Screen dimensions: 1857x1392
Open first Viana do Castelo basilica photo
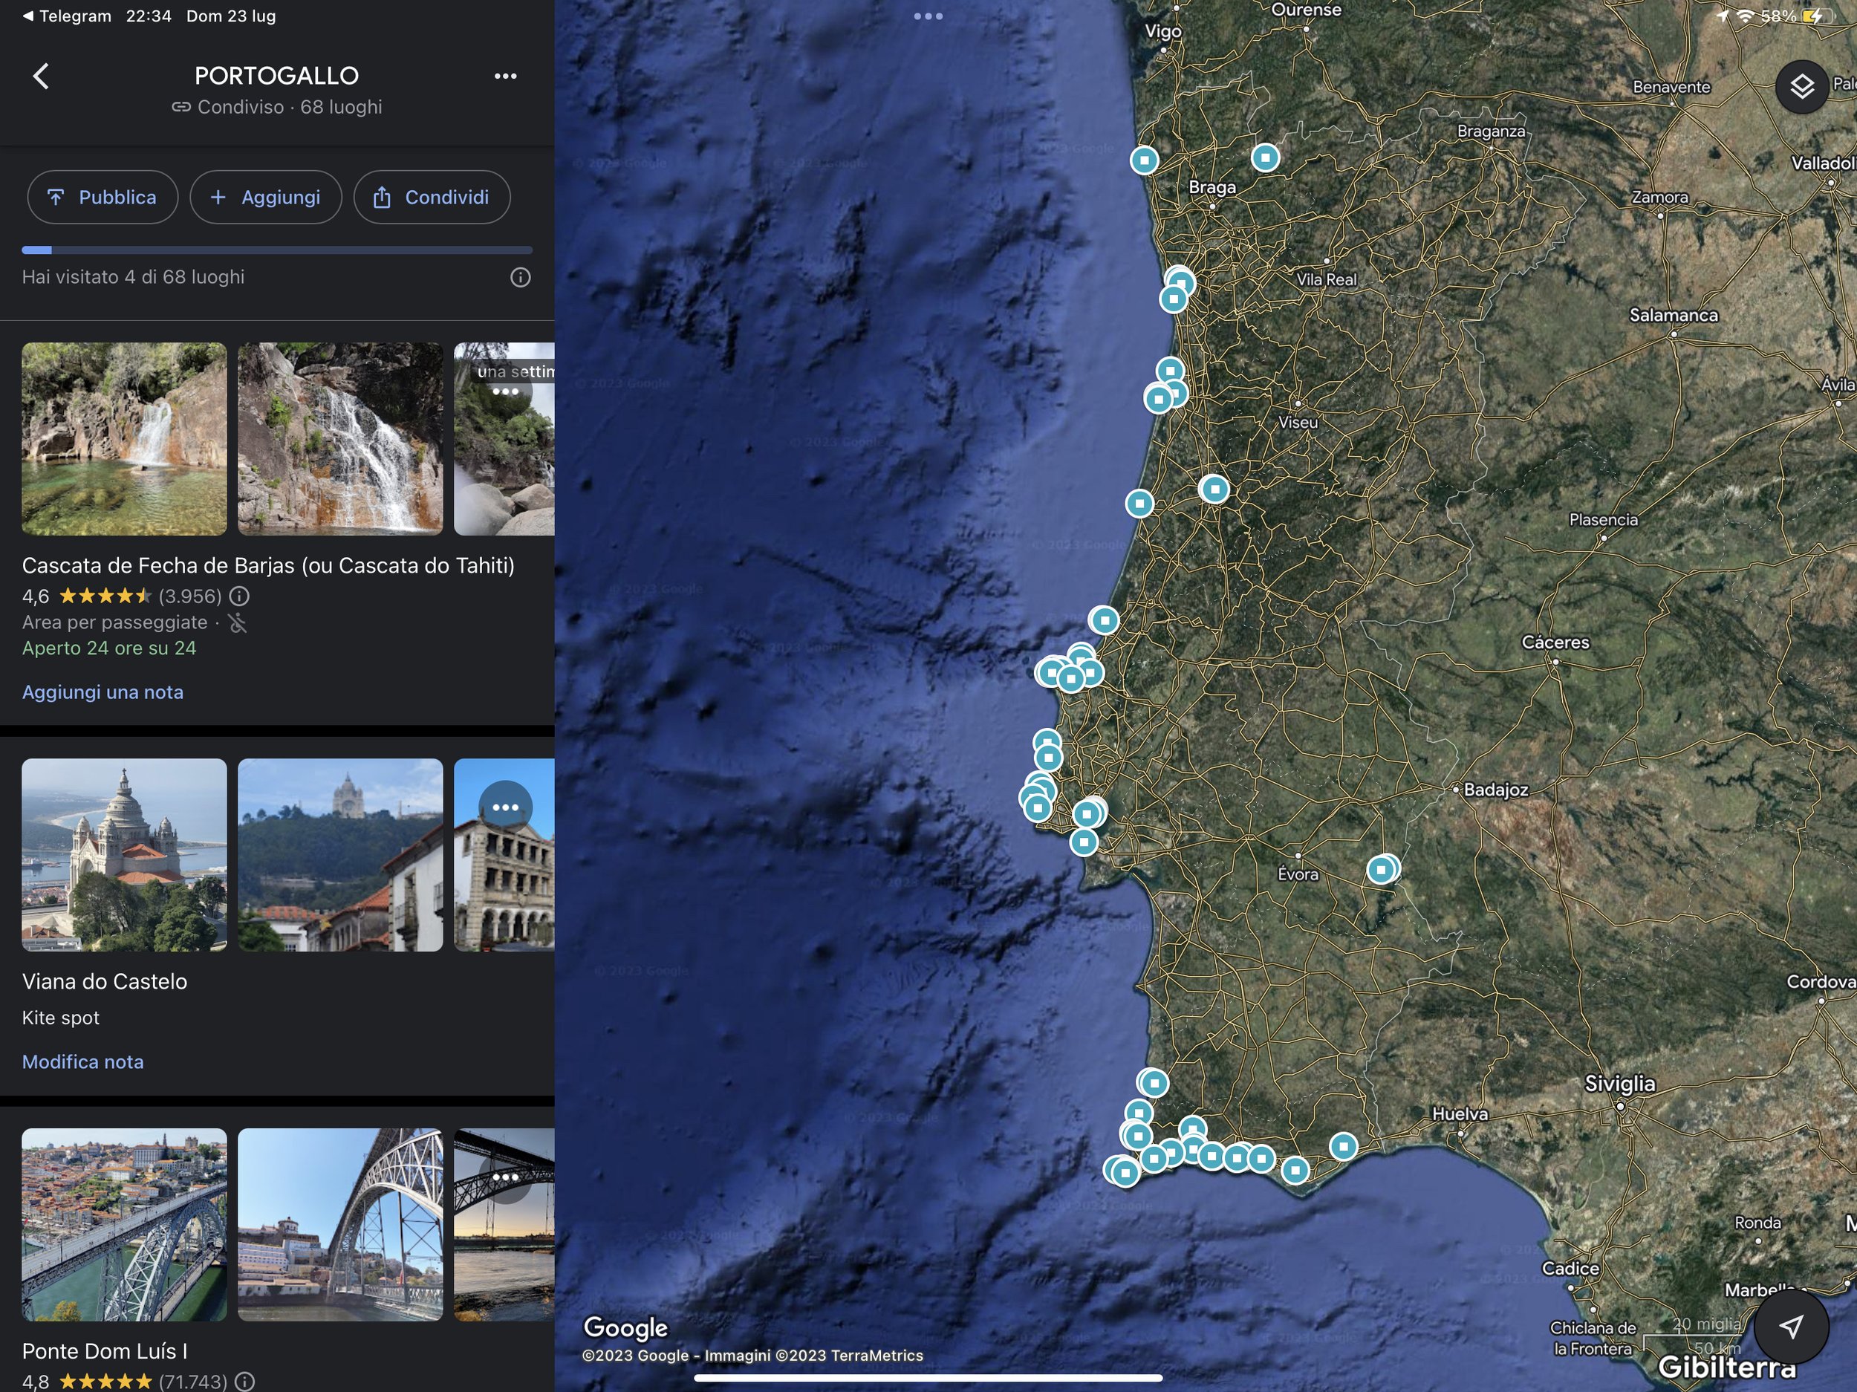tap(124, 855)
